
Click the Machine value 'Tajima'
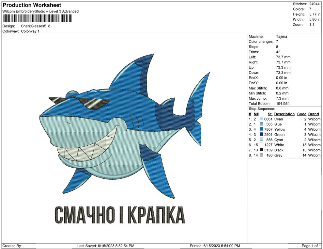281,37
